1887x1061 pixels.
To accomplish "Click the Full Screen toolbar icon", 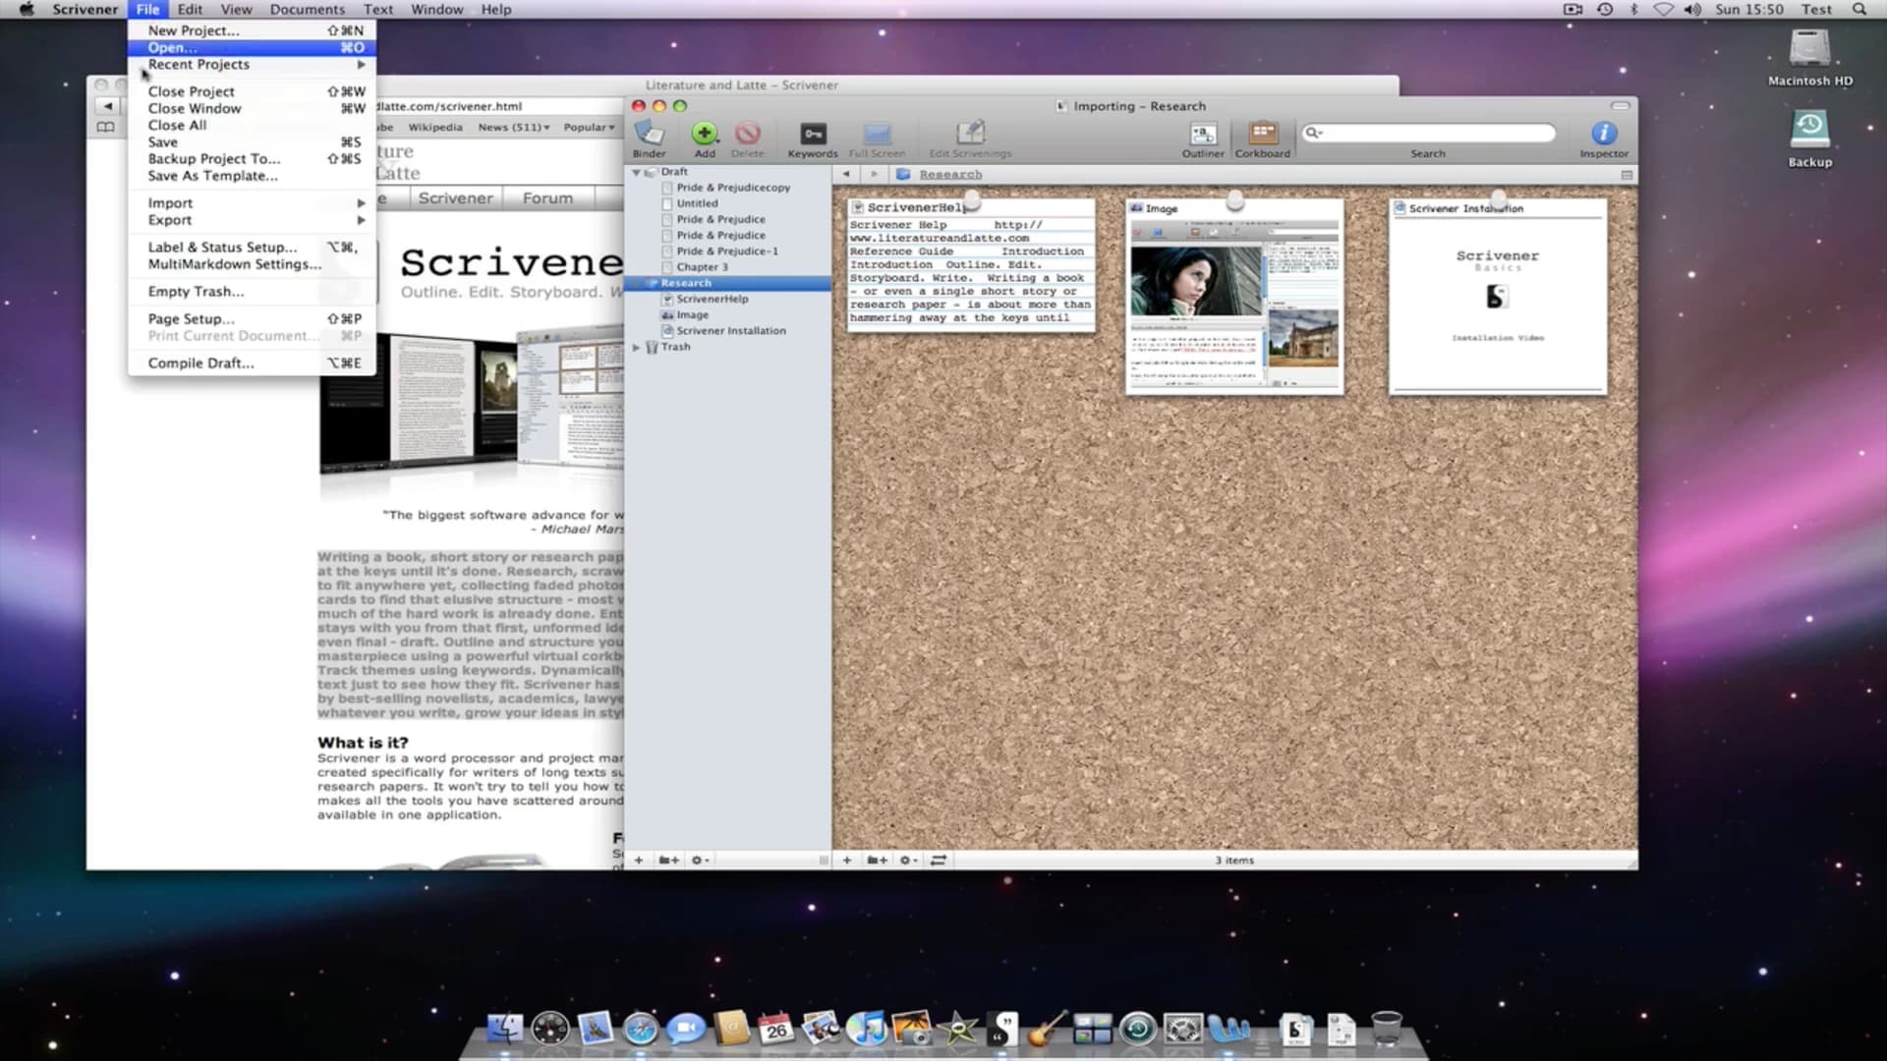I will click(x=877, y=139).
